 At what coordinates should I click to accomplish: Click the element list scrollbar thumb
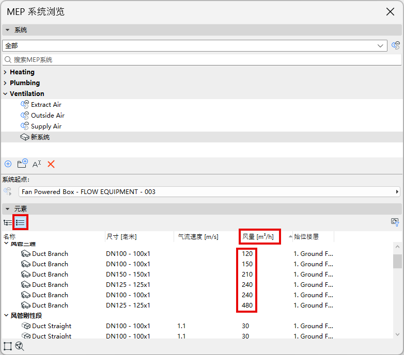tap(397, 262)
